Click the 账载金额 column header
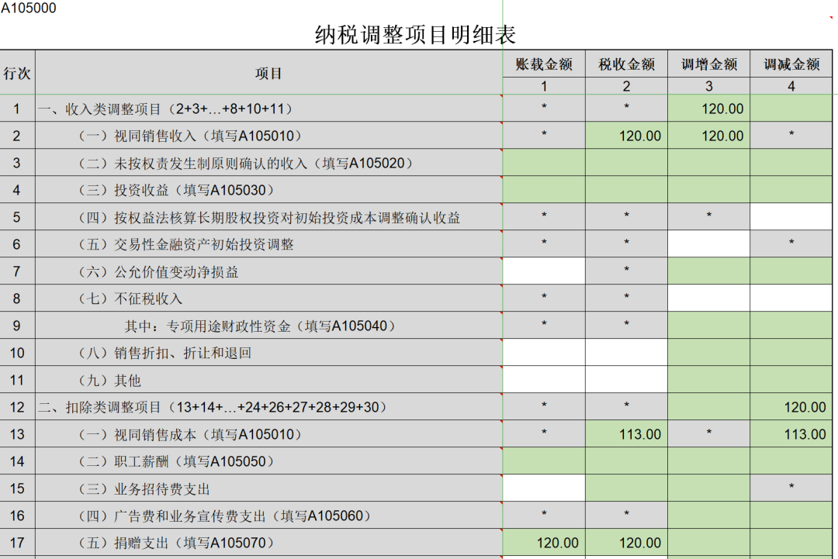Image resolution: width=838 pixels, height=559 pixels. [544, 64]
